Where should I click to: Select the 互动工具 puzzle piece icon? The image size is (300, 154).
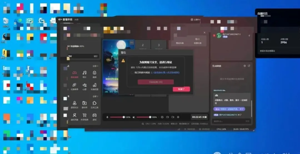94,103
